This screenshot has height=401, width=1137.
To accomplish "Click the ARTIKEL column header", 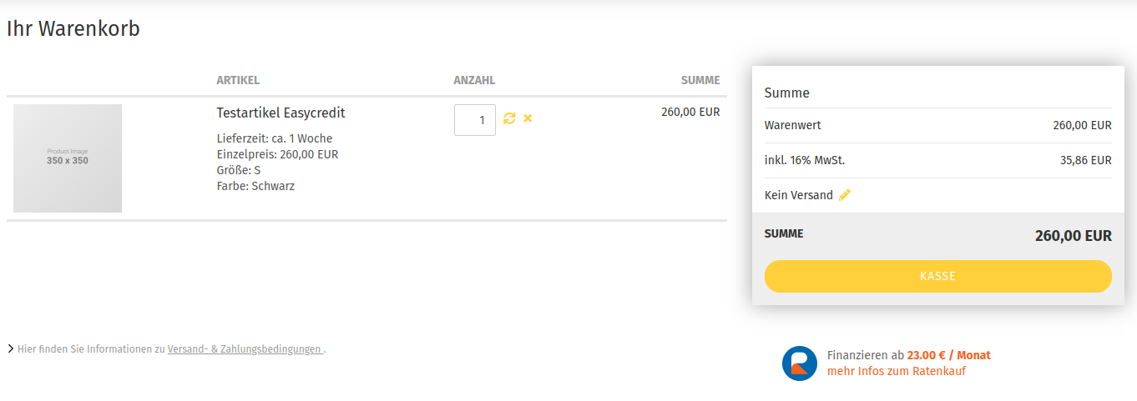I will [238, 81].
